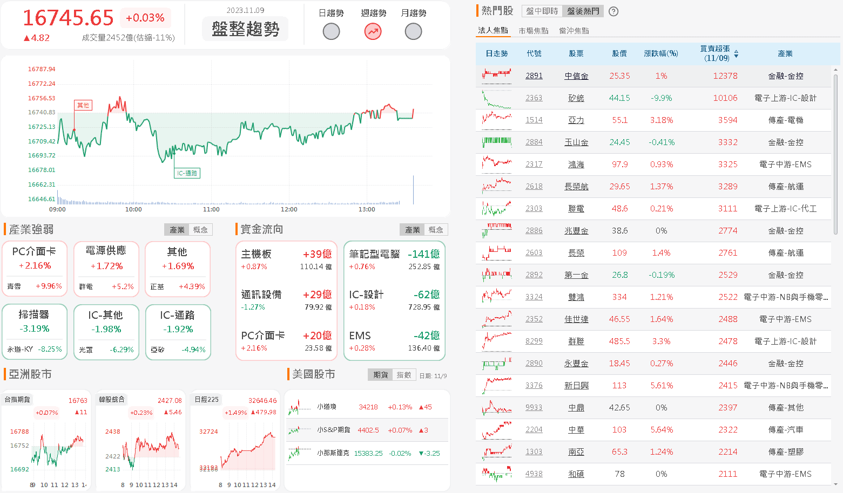Open the 韓股綜合 chart card
843x493 pixels.
[x=140, y=440]
